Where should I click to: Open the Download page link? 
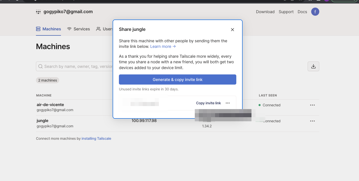[x=265, y=12]
